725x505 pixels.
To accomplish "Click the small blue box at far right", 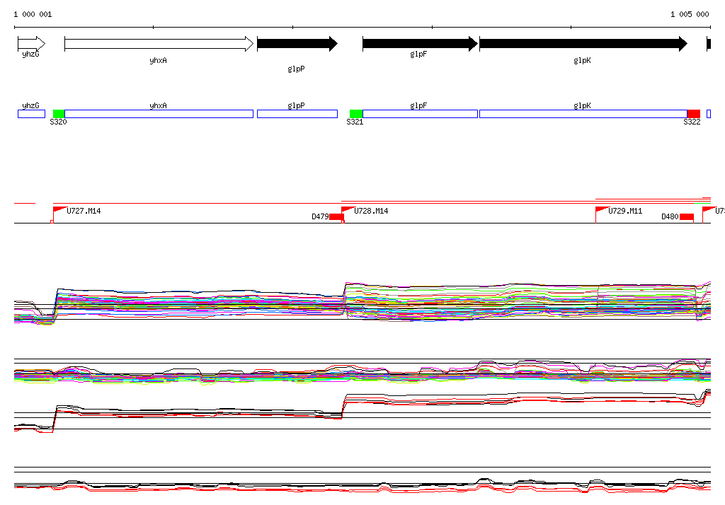I will [709, 114].
